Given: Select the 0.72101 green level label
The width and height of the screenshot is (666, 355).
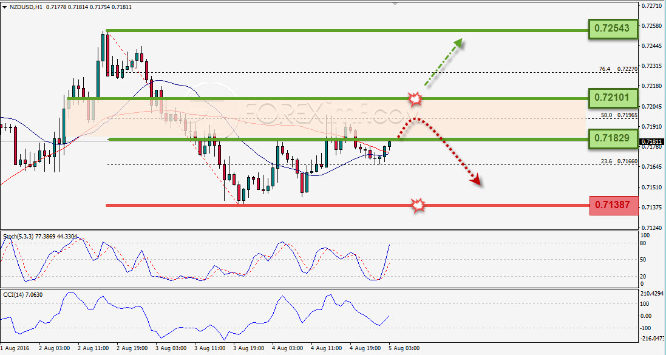Looking at the screenshot, I should (613, 98).
